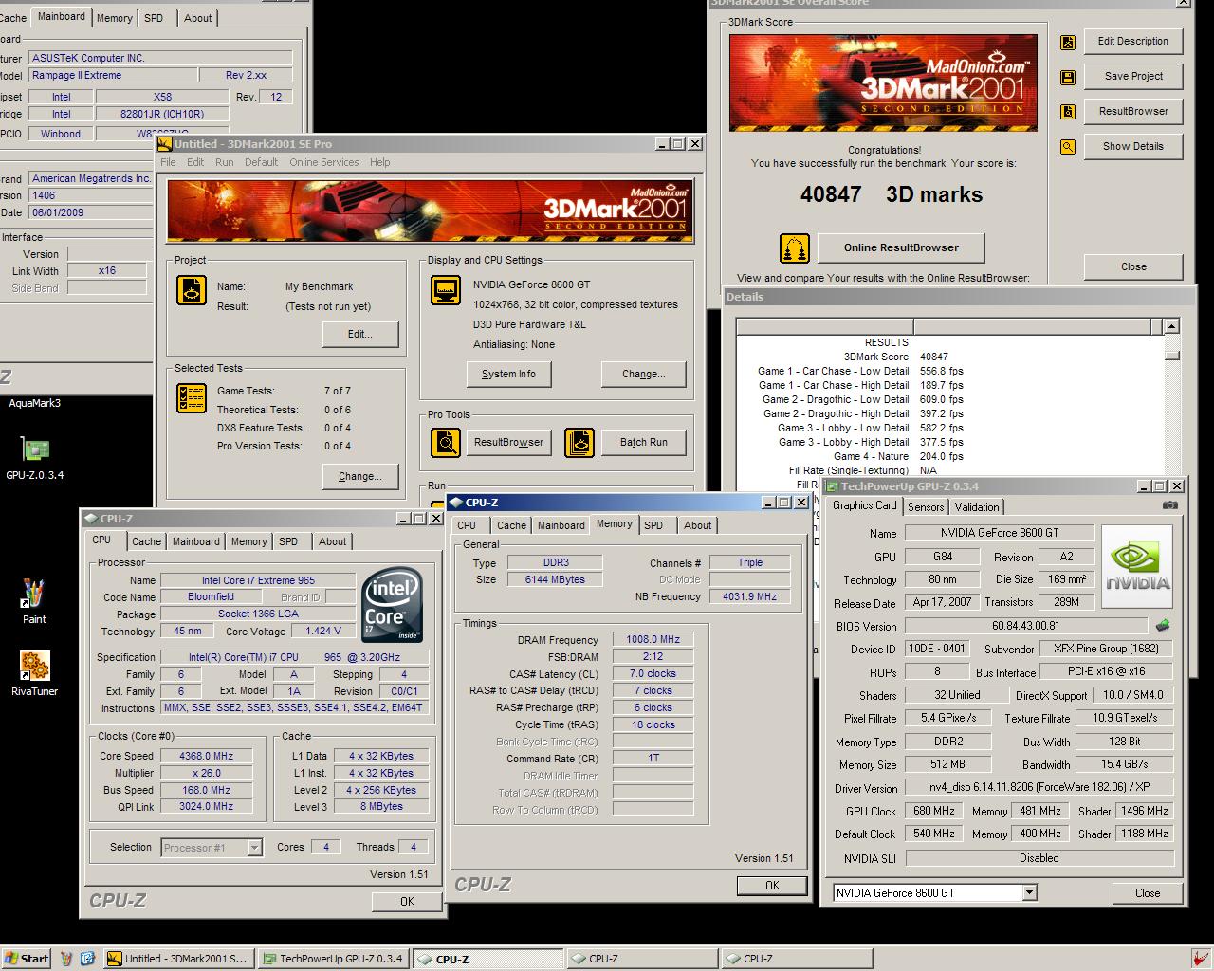1214x971 pixels.
Task: Click the Online ResultBrowser button
Action: pos(901,248)
